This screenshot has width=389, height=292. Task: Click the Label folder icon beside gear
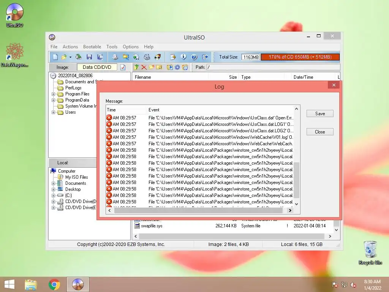pyautogui.click(x=185, y=67)
